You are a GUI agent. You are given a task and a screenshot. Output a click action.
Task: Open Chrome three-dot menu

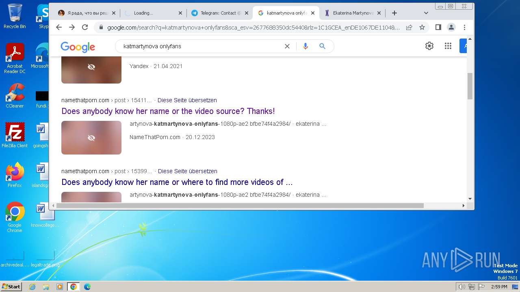[464, 27]
